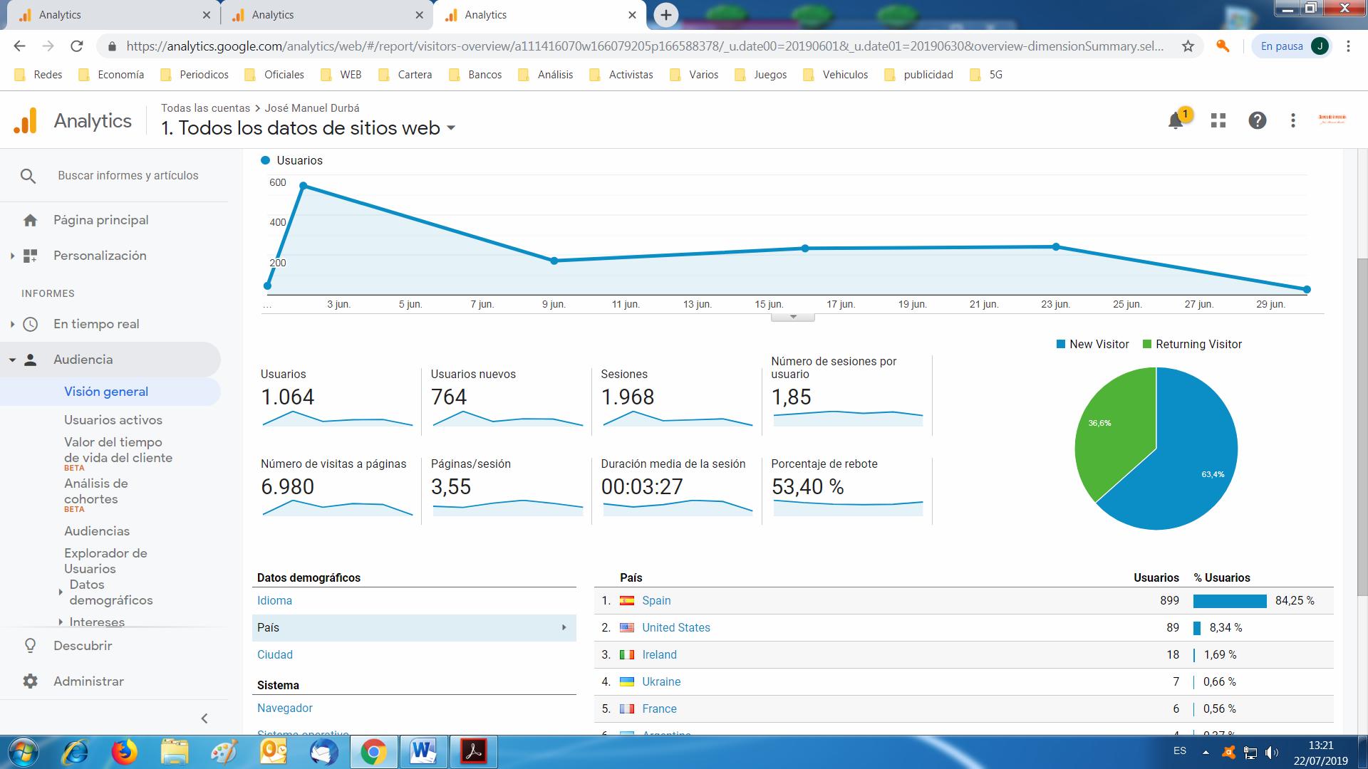Click the United States country link
This screenshot has width=1368, height=769.
pos(676,628)
